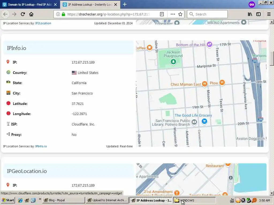
Task: Launch Internet Explorer from quick launch
Action: point(20,200)
